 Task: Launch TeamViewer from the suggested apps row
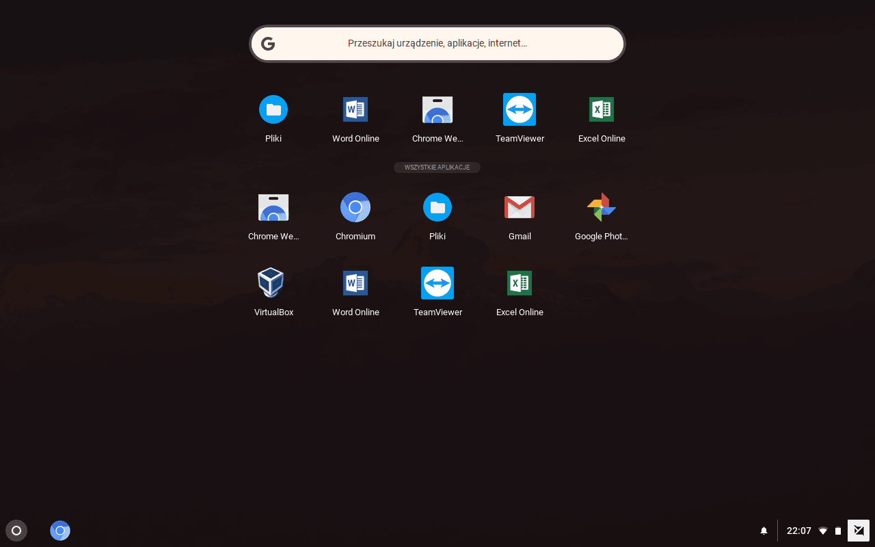coord(520,109)
